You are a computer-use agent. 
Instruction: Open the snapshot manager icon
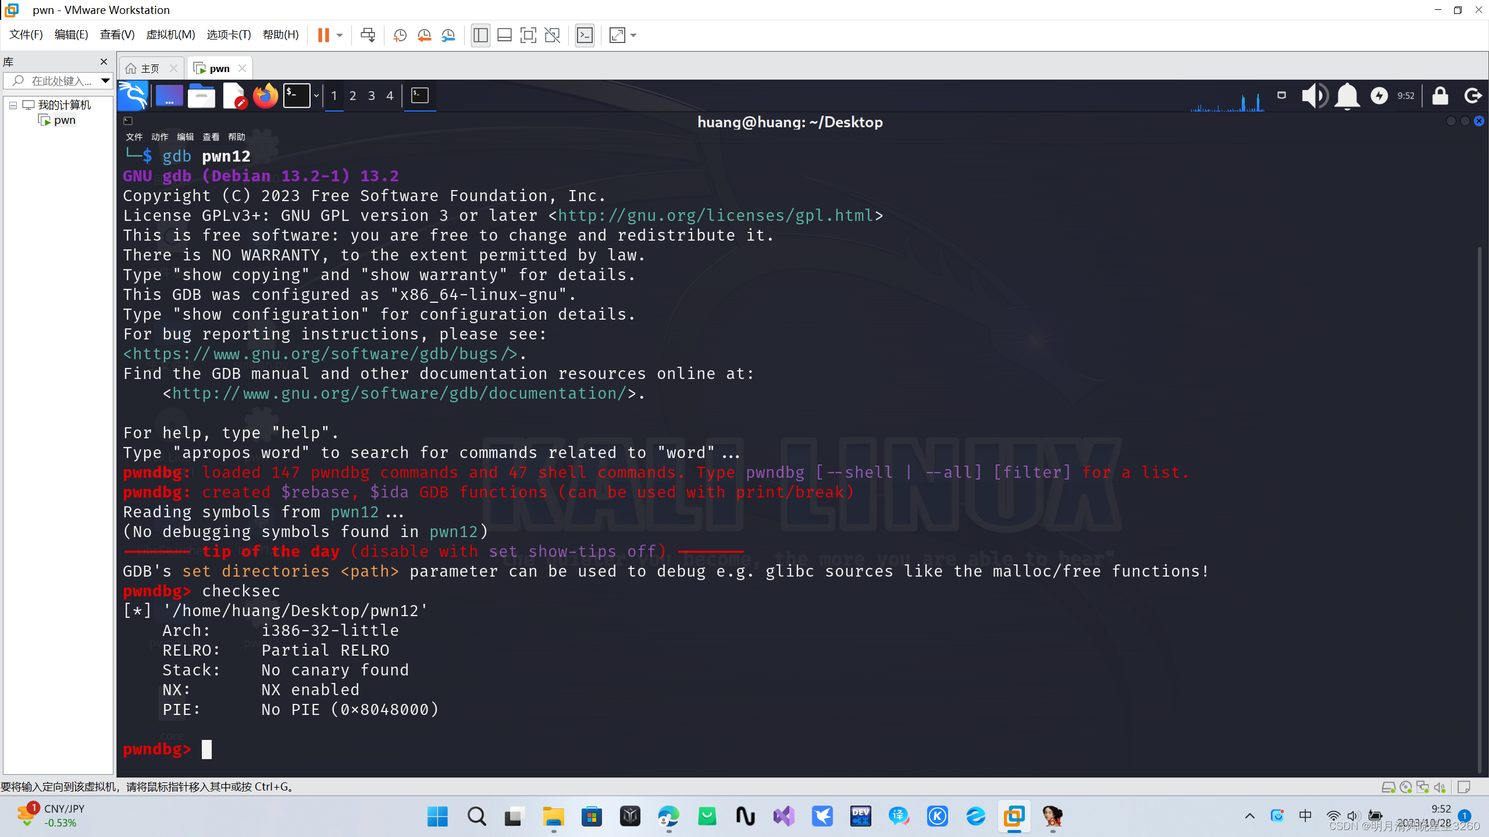(448, 35)
